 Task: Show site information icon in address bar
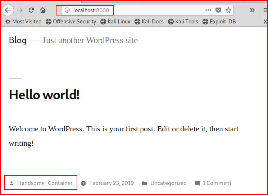click(67, 10)
